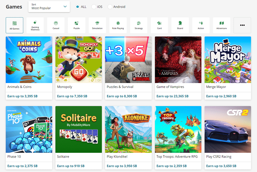Select the Simulation category
The width and height of the screenshot is (257, 172).
point(97,25)
